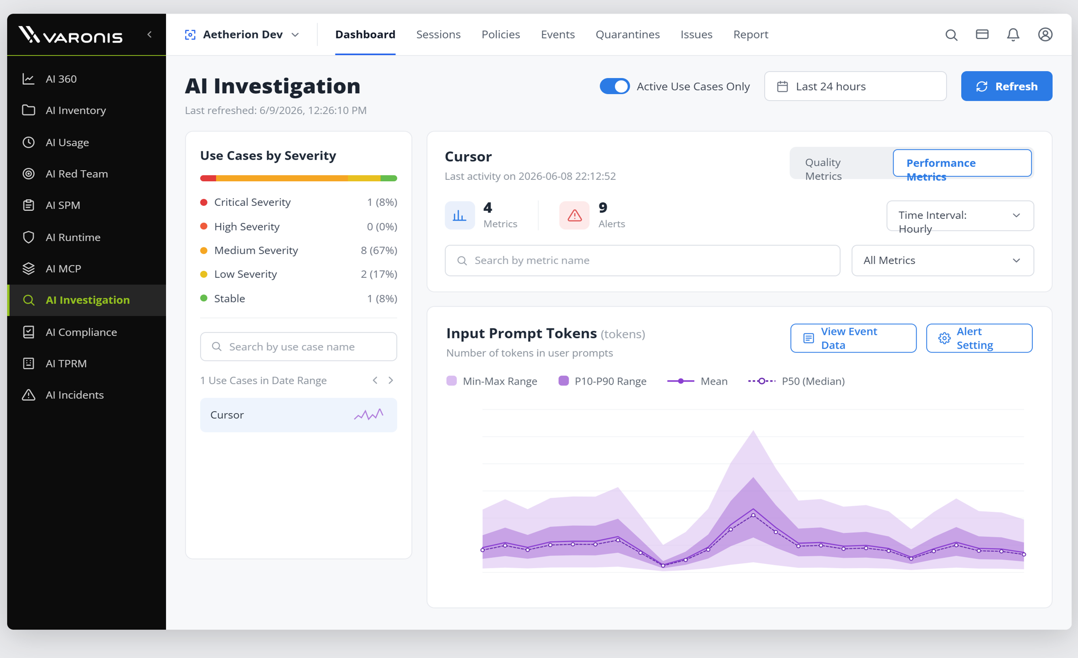Click the orange segment of severity bar

click(282, 178)
